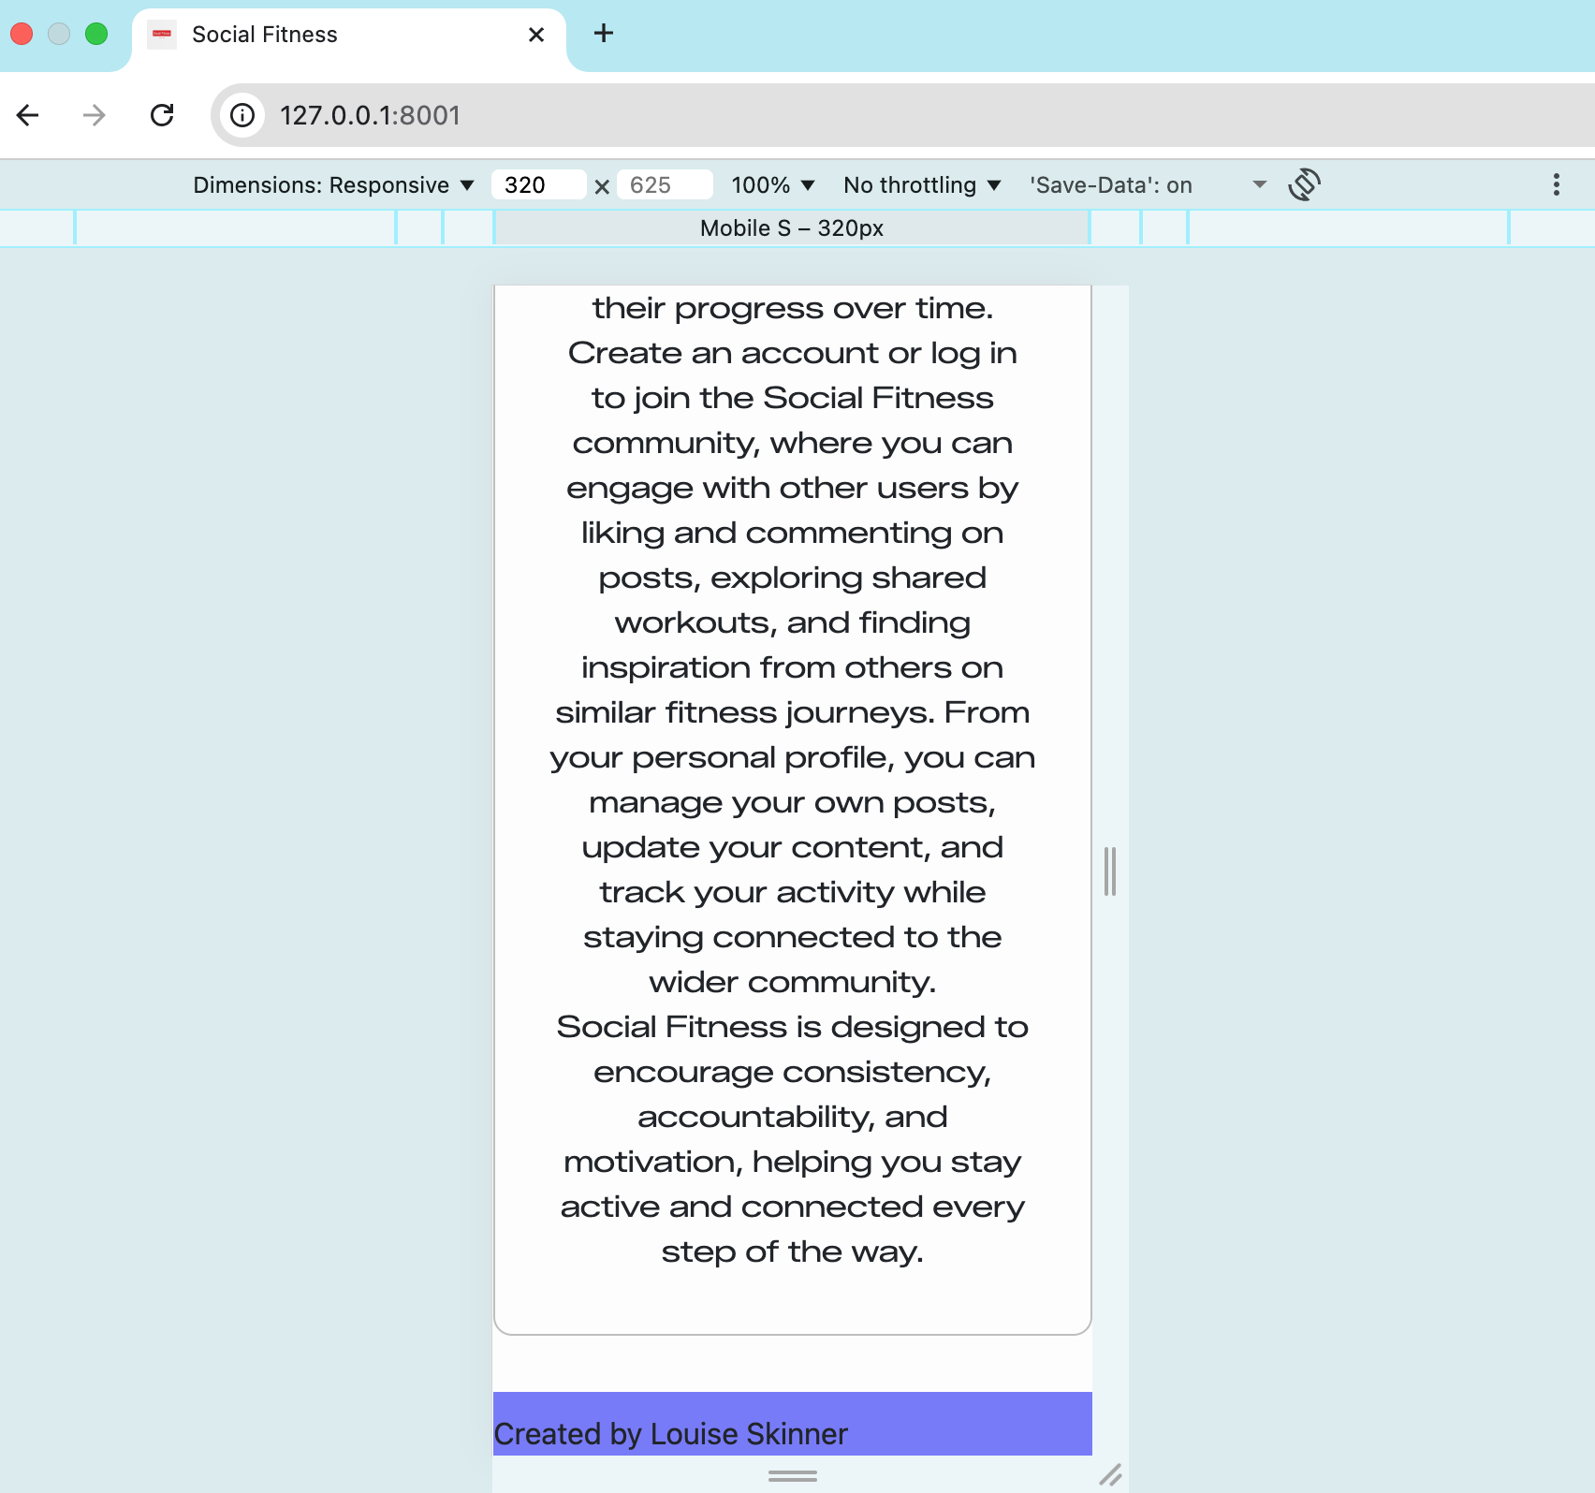
Task: Click the address bar showing 127.0.0.1:8001
Action: pos(371,115)
